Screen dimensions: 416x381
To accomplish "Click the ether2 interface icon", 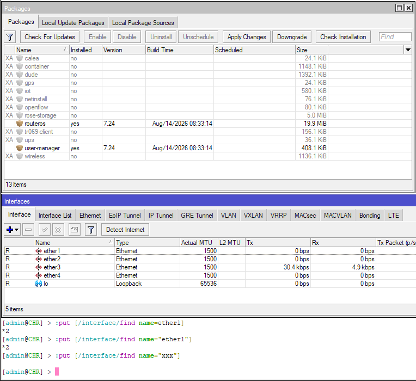I will tap(39, 259).
